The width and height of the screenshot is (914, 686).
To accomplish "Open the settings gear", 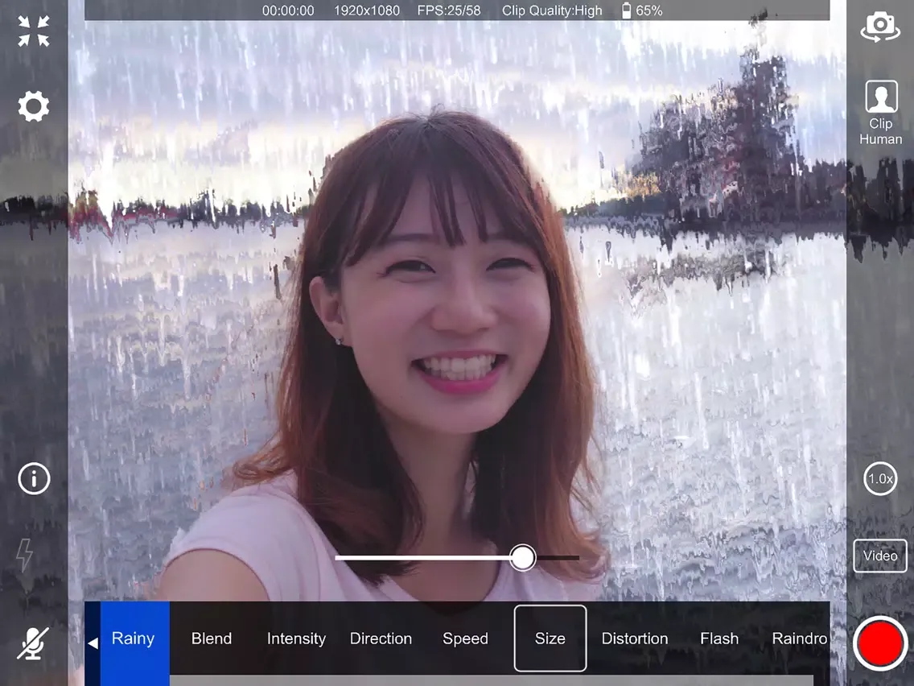I will pyautogui.click(x=34, y=106).
